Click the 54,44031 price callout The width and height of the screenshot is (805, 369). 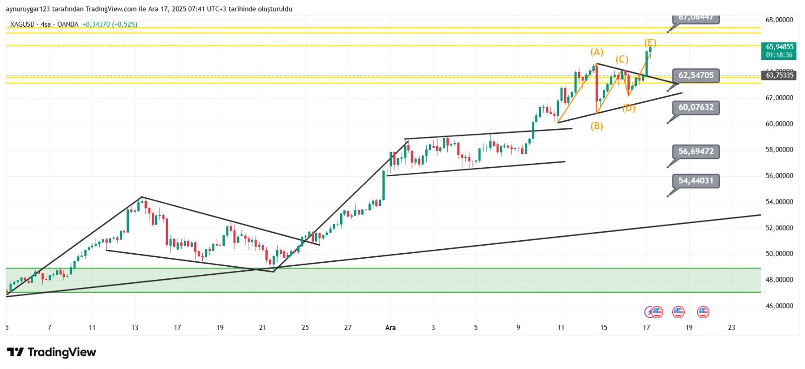[x=695, y=181]
